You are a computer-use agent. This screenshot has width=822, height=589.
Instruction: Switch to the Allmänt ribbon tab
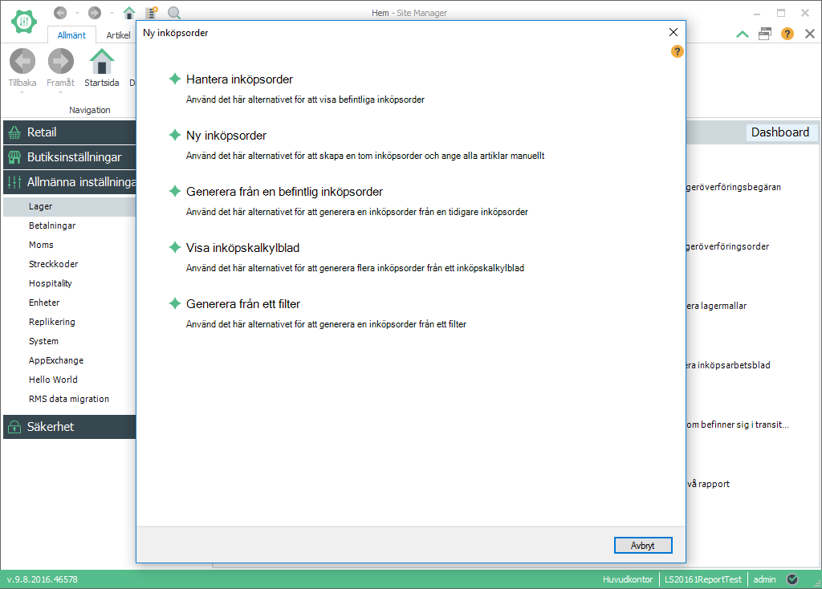71,35
